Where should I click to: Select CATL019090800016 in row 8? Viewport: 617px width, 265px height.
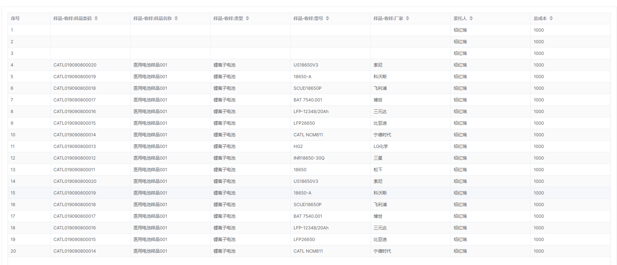(x=75, y=112)
